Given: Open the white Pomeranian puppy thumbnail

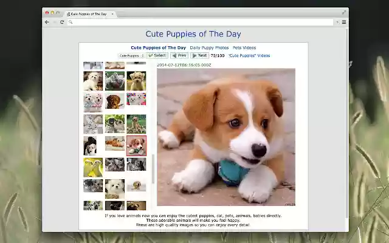Looking at the screenshot, I should [115, 189].
